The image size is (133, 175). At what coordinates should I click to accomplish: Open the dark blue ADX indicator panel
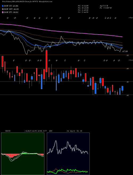[x=68, y=154]
